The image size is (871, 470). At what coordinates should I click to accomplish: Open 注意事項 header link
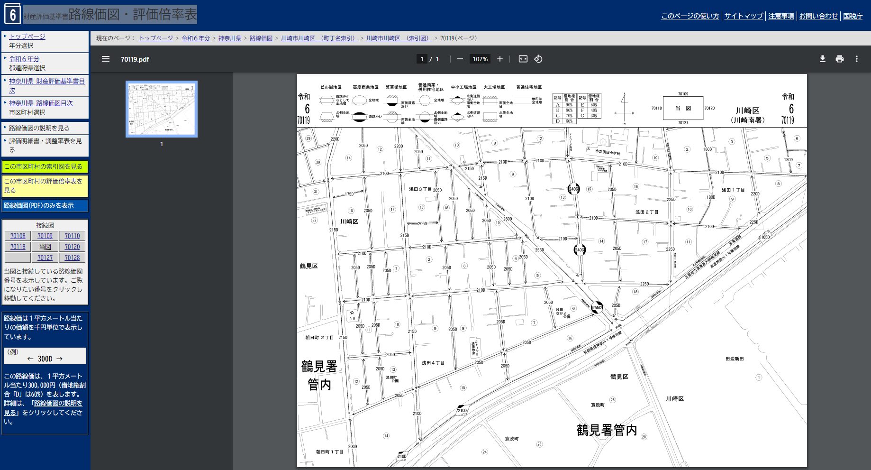[x=781, y=16]
